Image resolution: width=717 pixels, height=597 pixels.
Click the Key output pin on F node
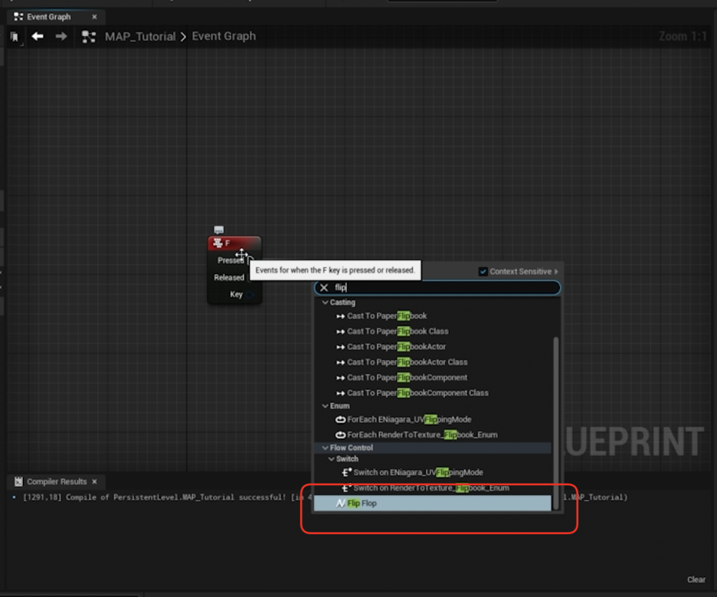[250, 295]
